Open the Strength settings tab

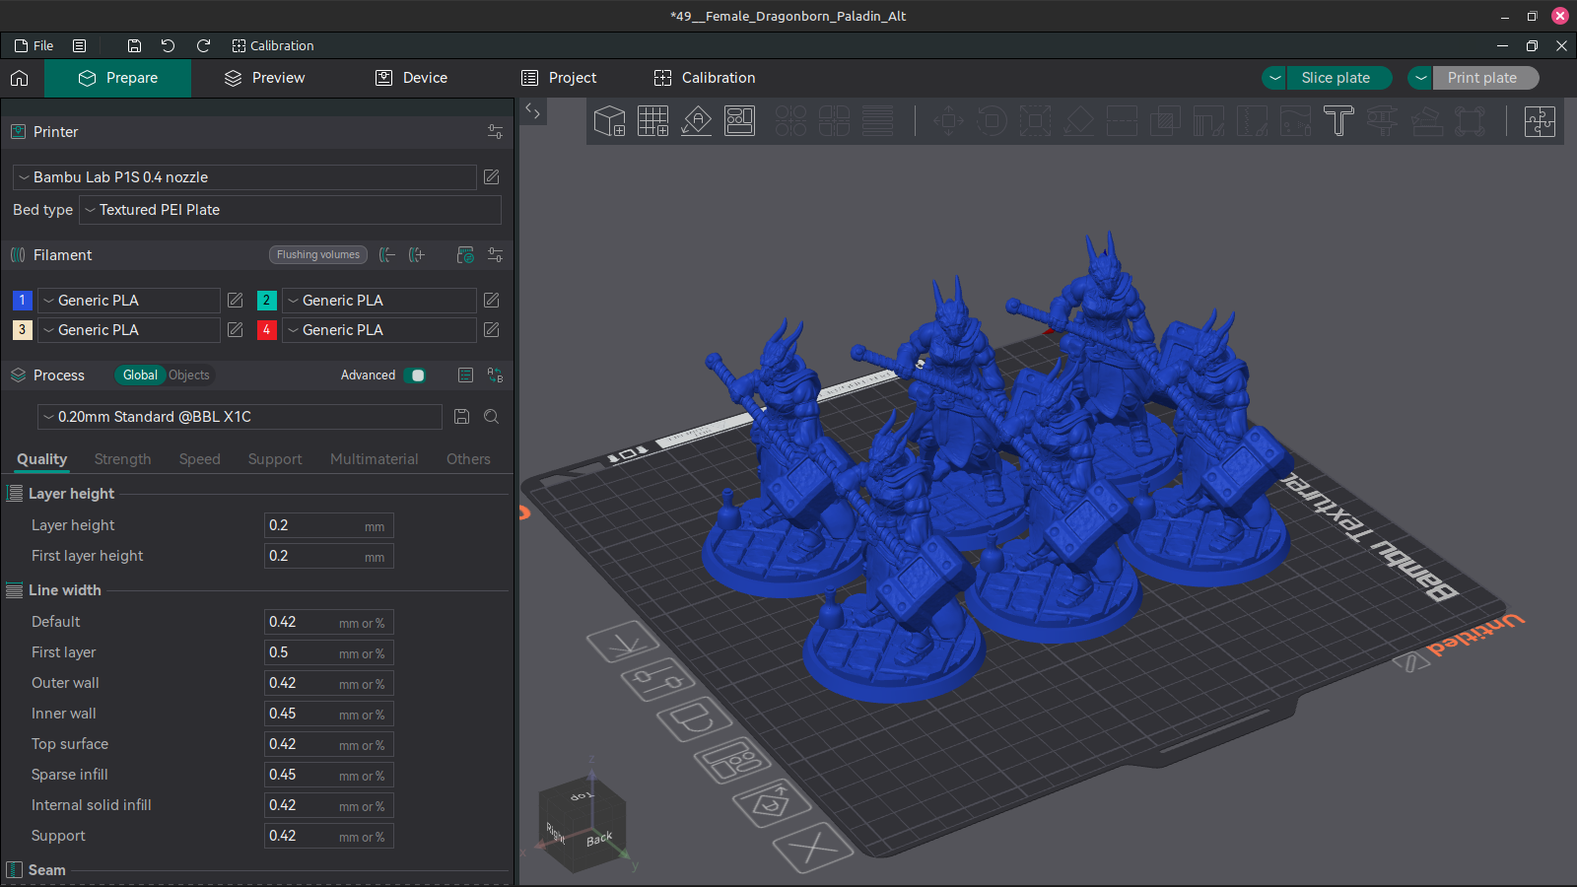(122, 458)
